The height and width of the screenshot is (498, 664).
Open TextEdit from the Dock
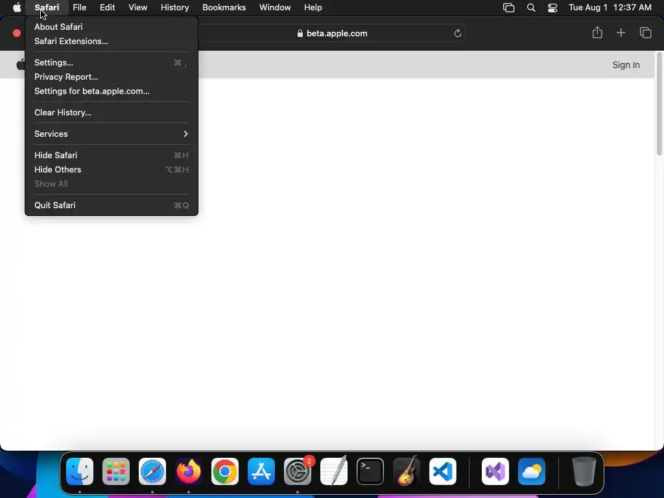334,471
